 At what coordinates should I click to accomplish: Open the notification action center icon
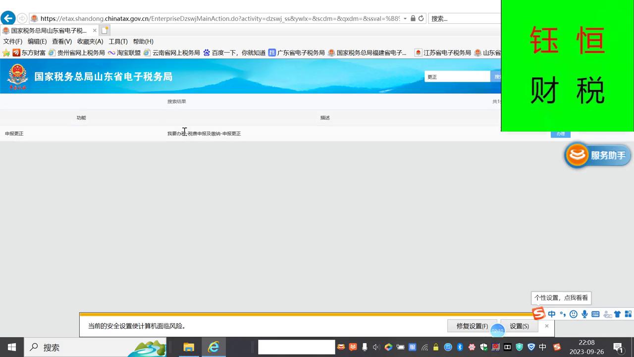[618, 347]
